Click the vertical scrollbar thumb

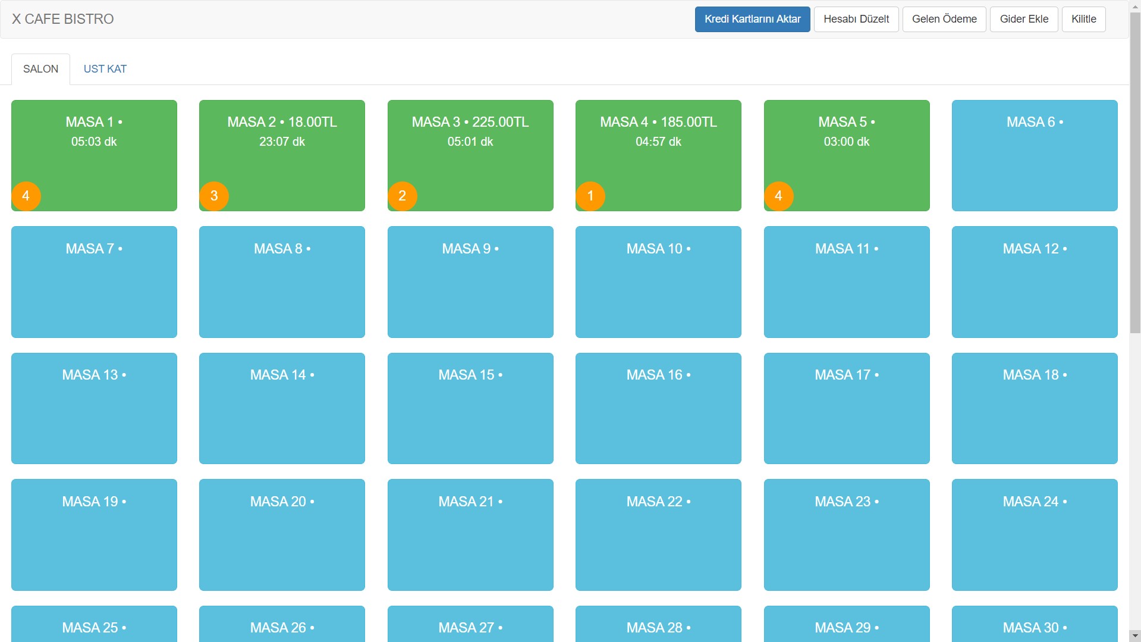[x=1134, y=173]
